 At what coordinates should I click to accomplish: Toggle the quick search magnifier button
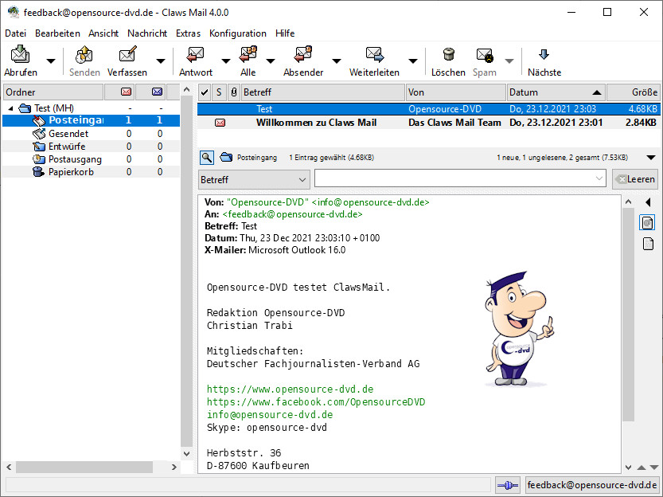tap(206, 158)
